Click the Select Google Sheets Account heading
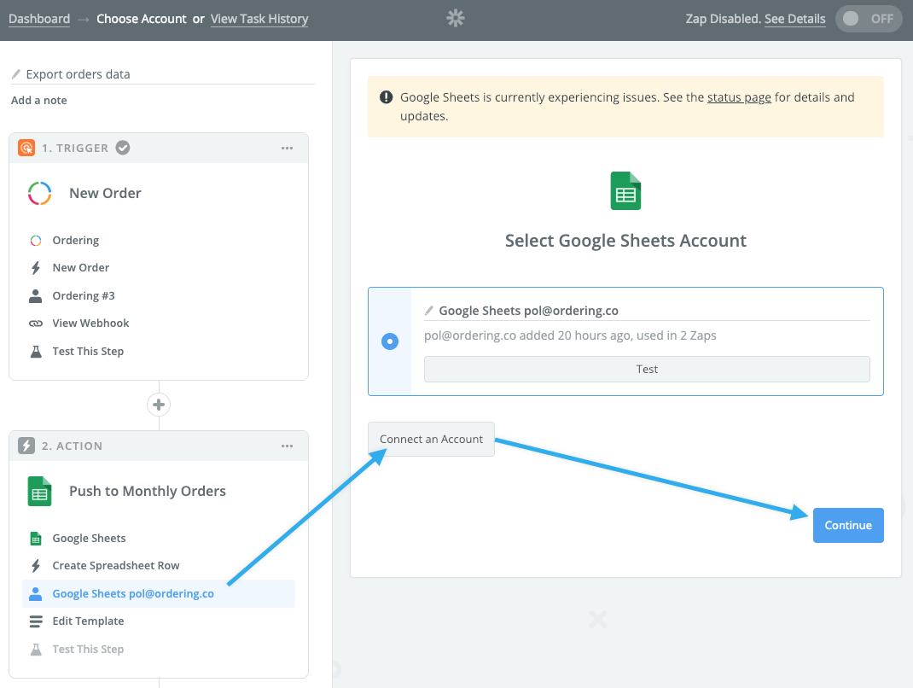The image size is (913, 688). tap(625, 241)
